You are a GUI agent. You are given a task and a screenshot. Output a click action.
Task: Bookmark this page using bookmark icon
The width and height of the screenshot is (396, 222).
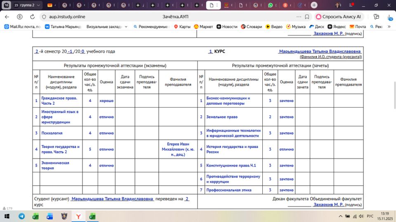tap(307, 17)
